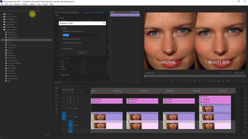This screenshot has width=248, height=139.
Task: Toggle stopwatch animation for Crop Right
Action: (x=60, y=66)
